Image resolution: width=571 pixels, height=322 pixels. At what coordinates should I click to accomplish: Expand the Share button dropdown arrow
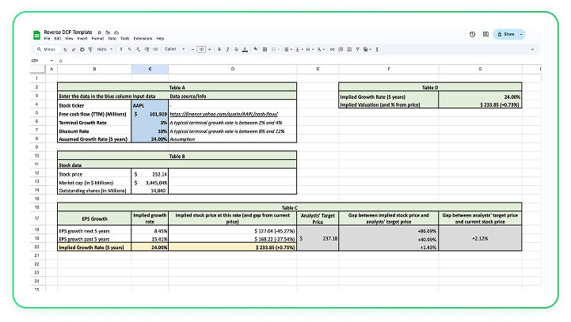click(520, 35)
